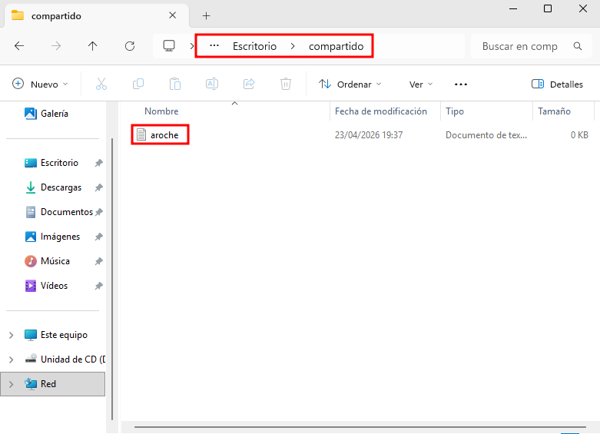
Task: Click the pin icon next to Escritorio
Action: 99,163
